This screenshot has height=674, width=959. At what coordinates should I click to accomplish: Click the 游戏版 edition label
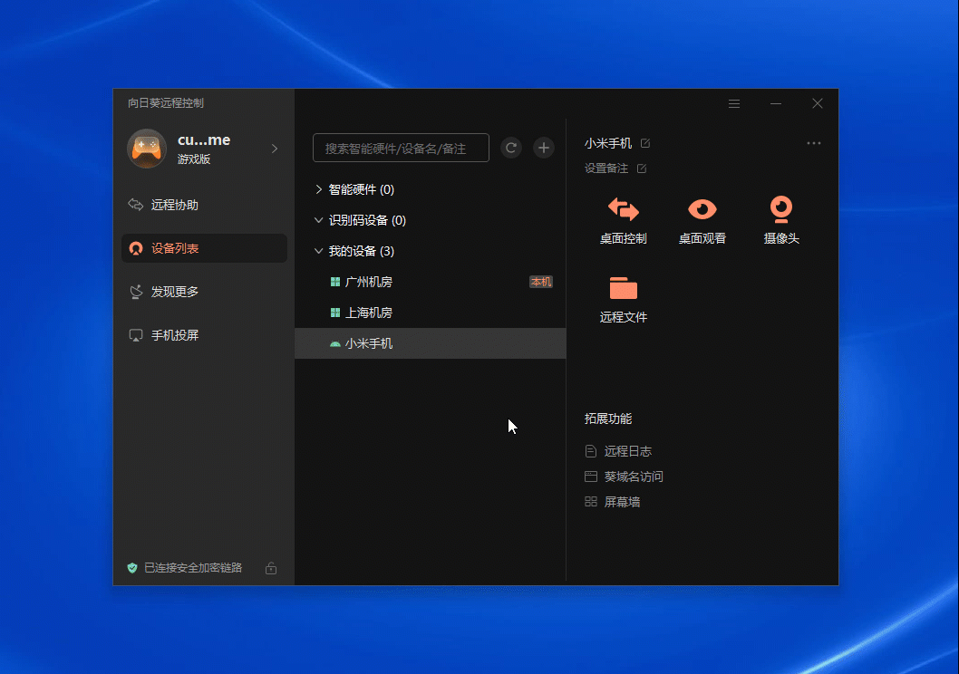pos(194,159)
